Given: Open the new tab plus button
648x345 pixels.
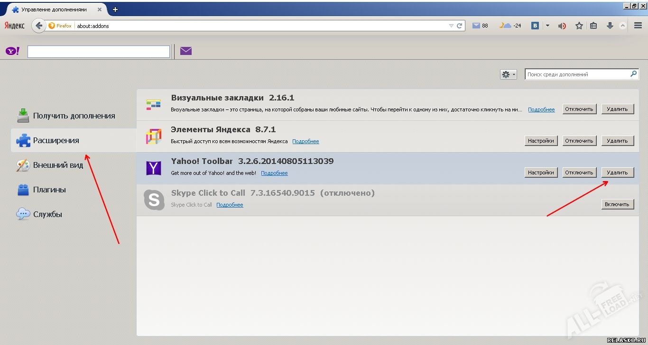Looking at the screenshot, I should (115, 9).
